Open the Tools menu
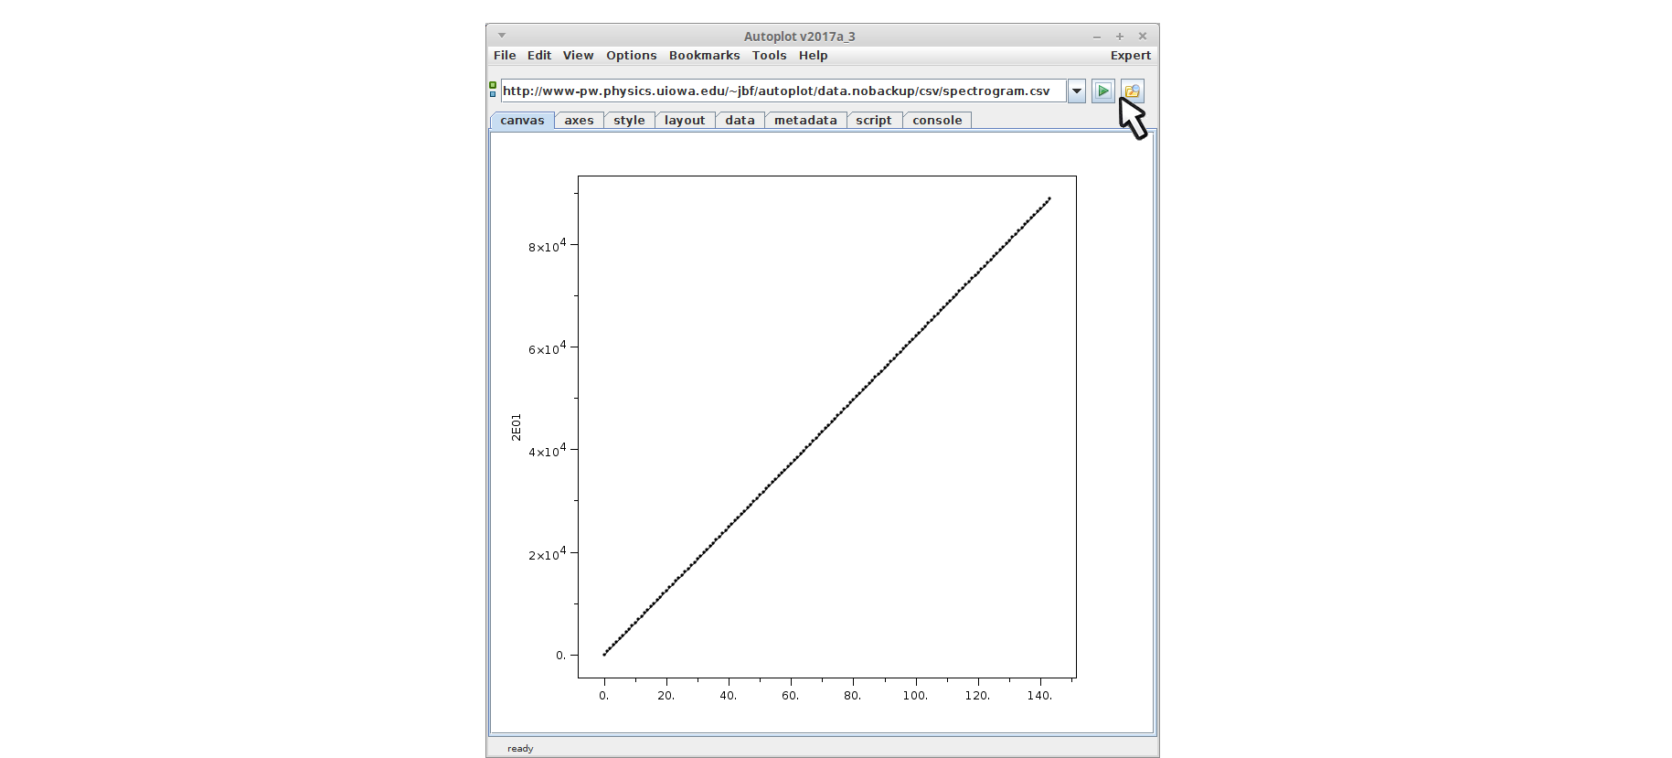This screenshot has height=758, width=1672. pyautogui.click(x=769, y=55)
